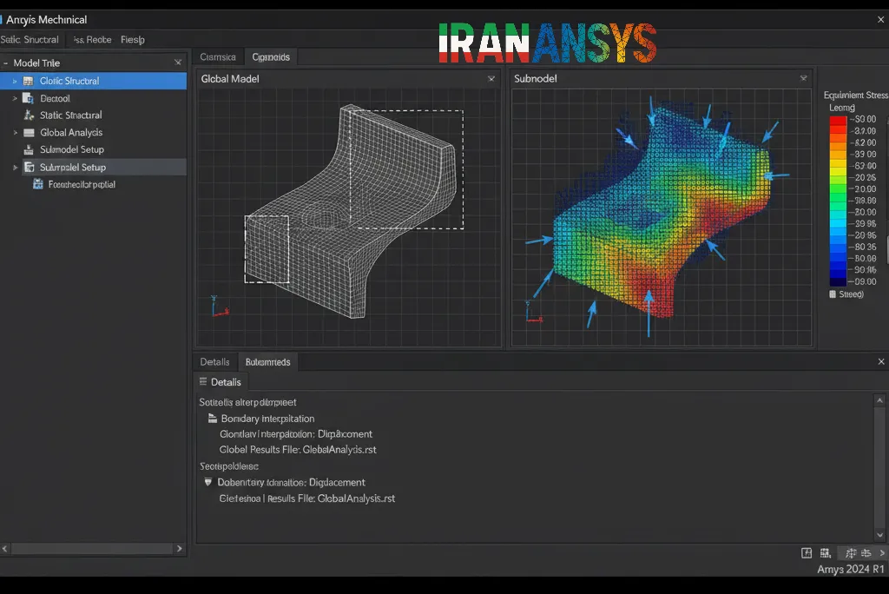The image size is (889, 594).
Task: Click the Equinient Stress legend title
Action: click(x=855, y=96)
